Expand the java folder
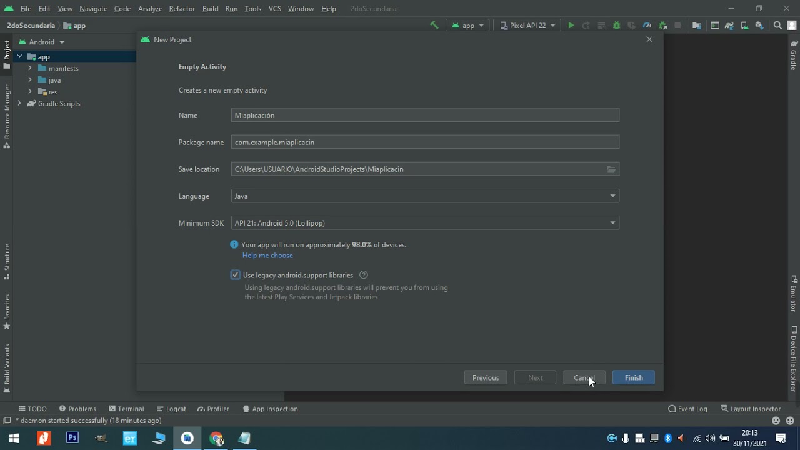The height and width of the screenshot is (450, 800). 30,80
